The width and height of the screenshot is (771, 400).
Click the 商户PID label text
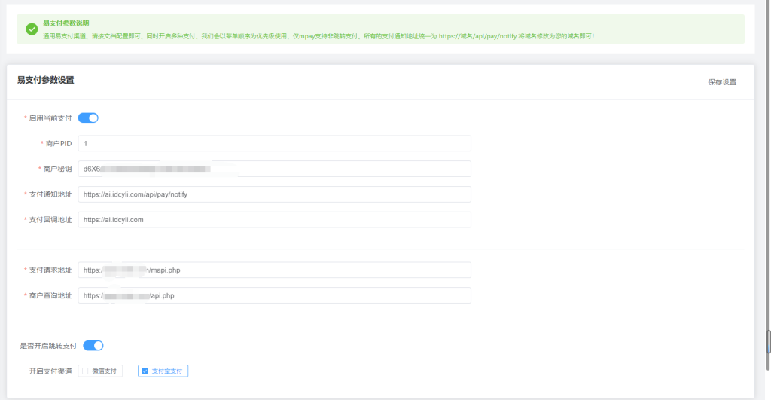click(x=58, y=143)
